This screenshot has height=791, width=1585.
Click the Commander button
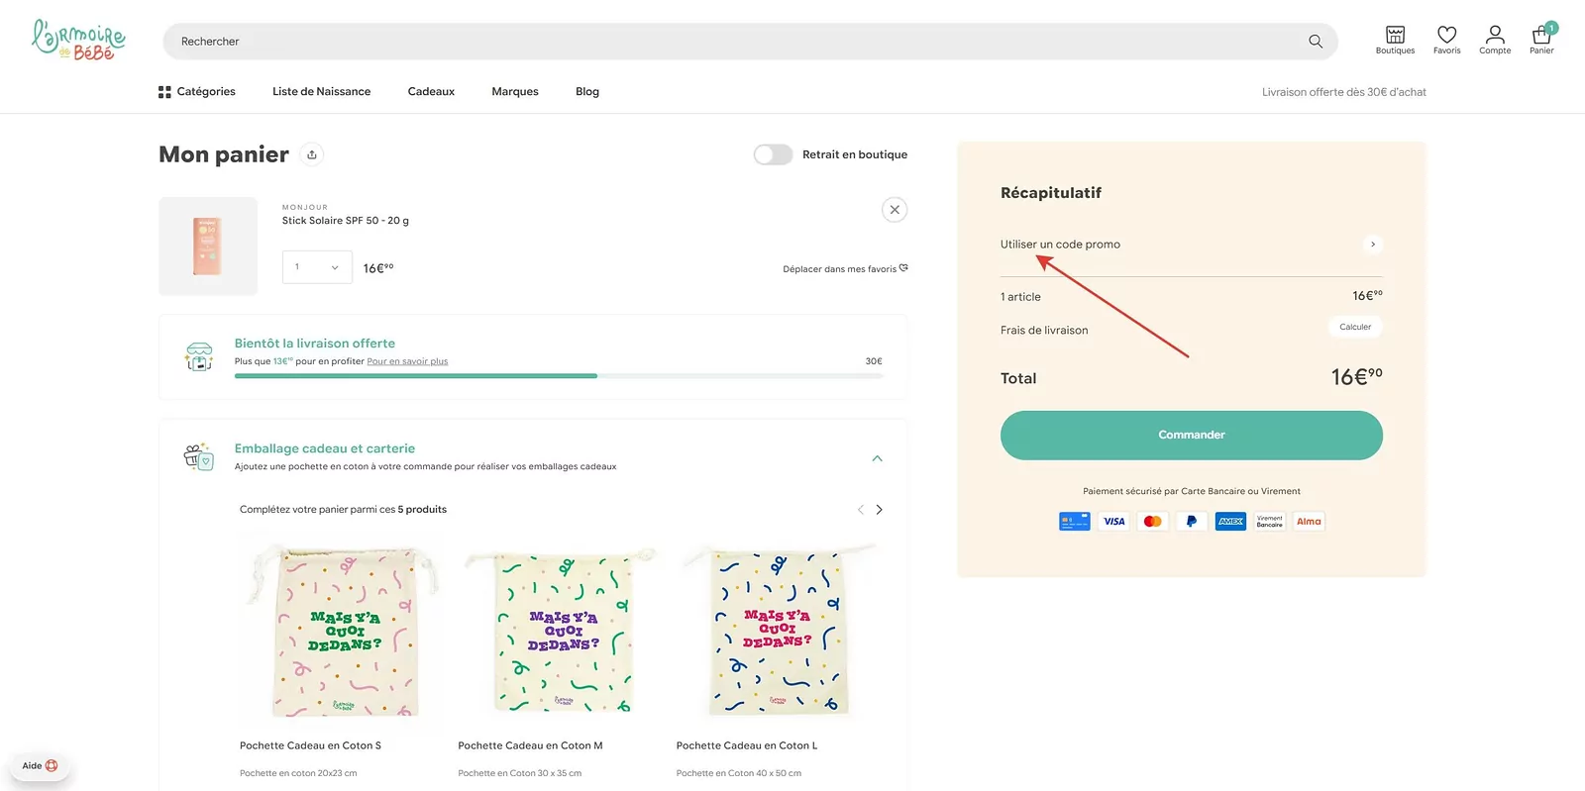(x=1192, y=436)
